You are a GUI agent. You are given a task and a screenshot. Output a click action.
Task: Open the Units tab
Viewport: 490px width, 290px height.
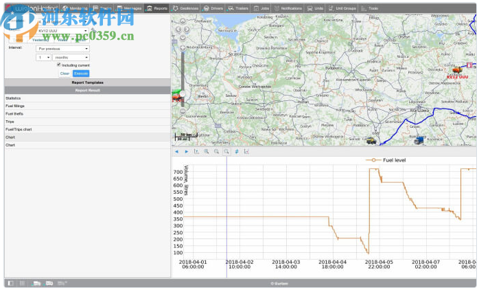point(315,8)
